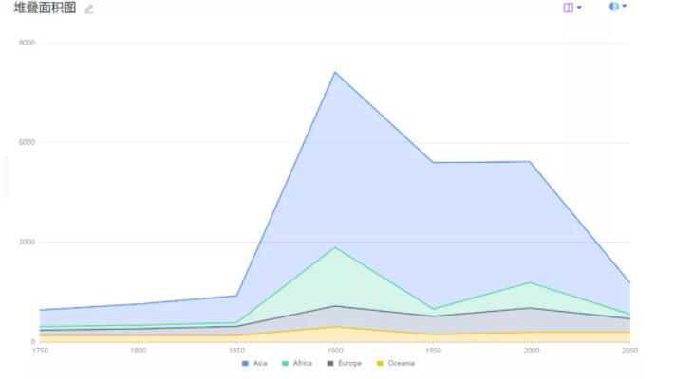The width and height of the screenshot is (674, 379).
Task: Click the purple layout columns icon
Action: 568,8
